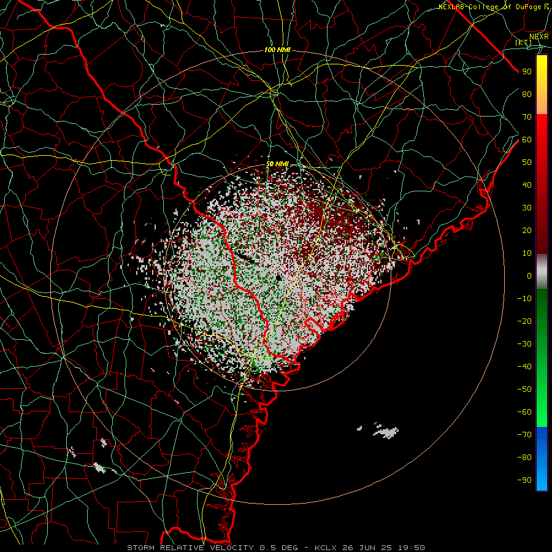552x552 pixels.
Task: Click the -50 value on the velocity scale
Action: click(524, 389)
